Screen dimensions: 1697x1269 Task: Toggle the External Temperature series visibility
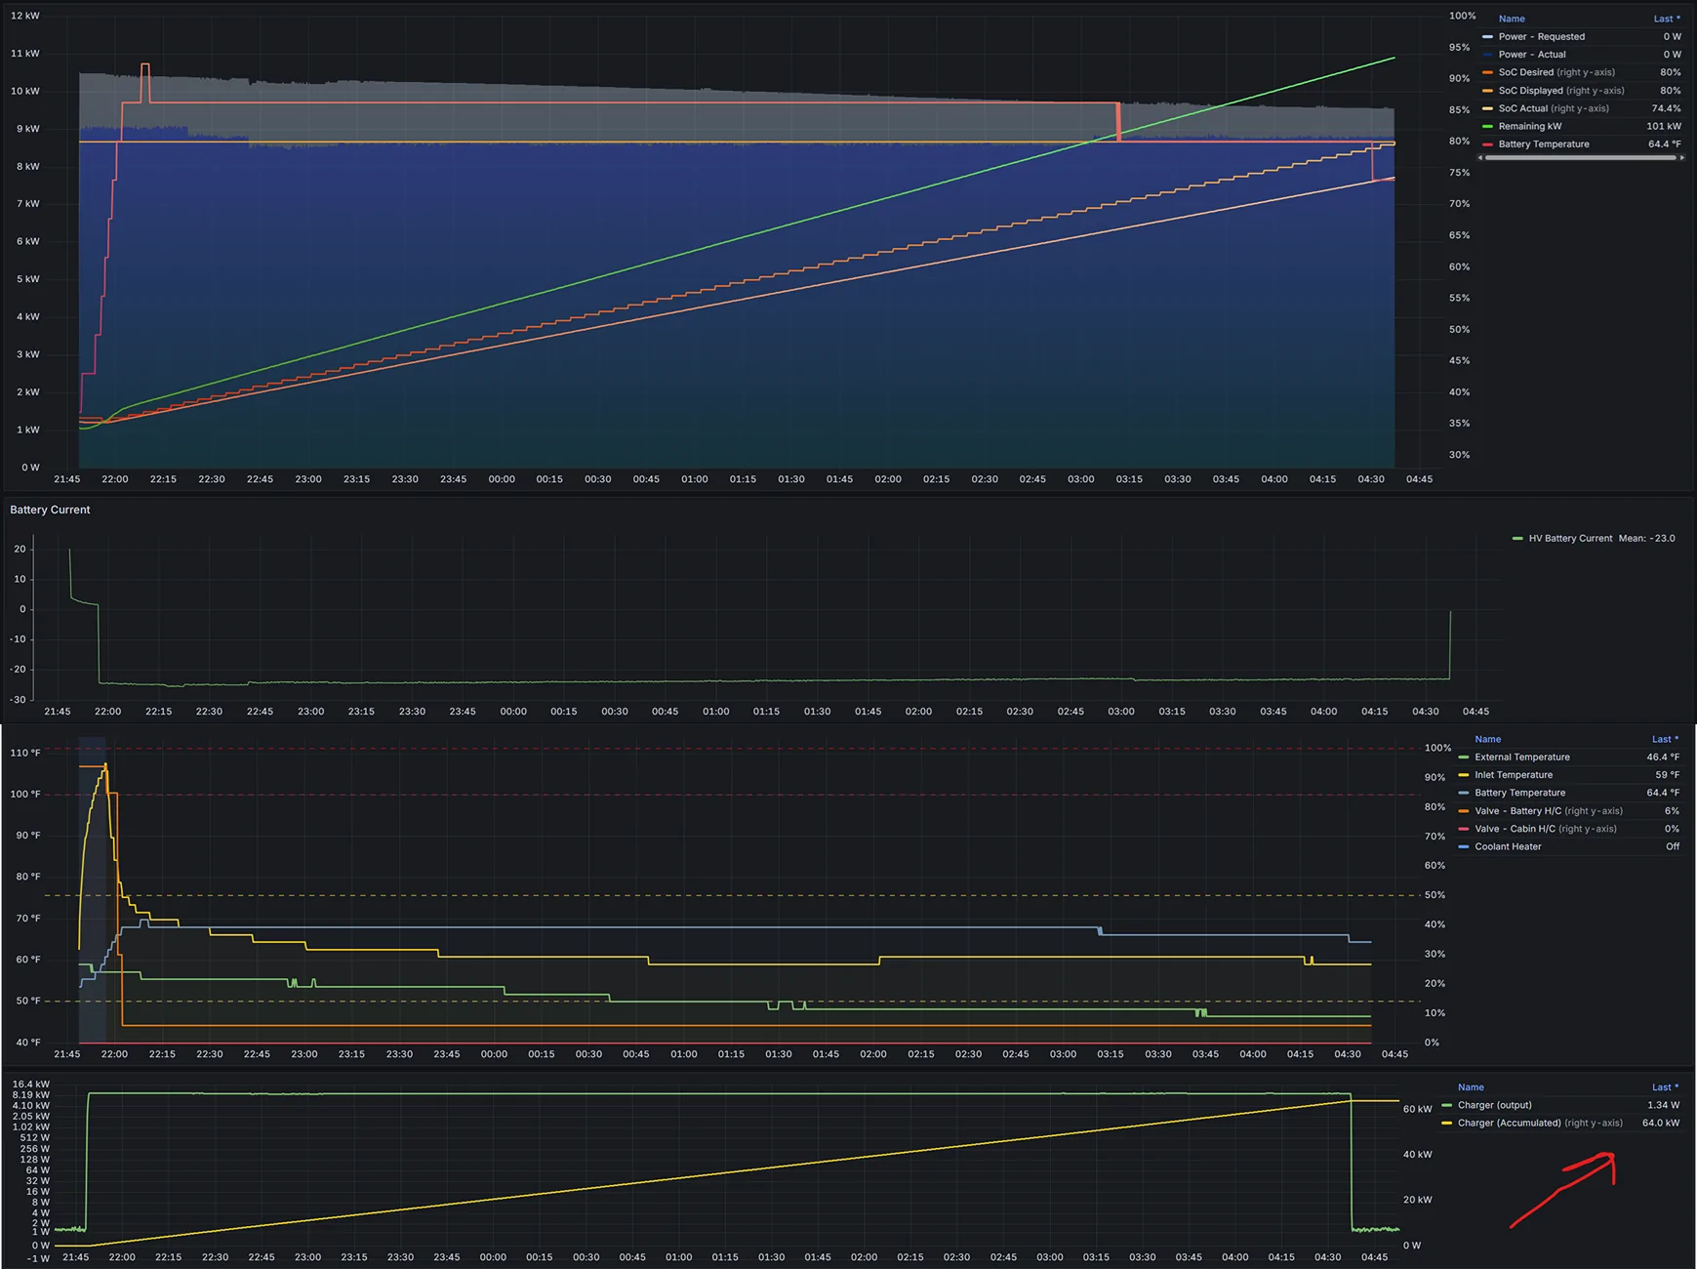pos(1522,757)
